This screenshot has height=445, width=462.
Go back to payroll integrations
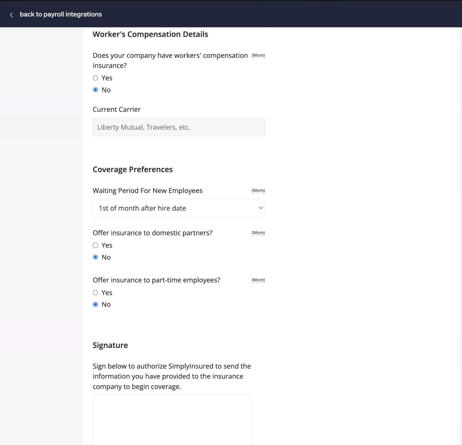pos(61,14)
